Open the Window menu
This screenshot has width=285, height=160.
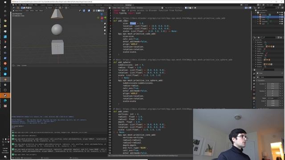point(31,5)
